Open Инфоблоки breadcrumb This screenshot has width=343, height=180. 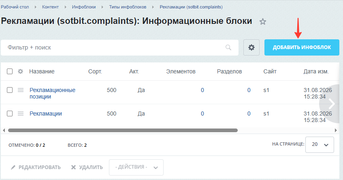tap(84, 7)
